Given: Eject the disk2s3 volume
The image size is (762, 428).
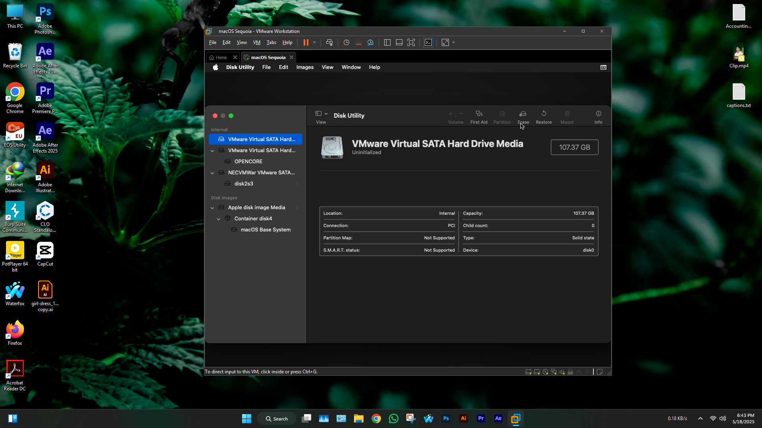Looking at the screenshot, I should [296, 184].
